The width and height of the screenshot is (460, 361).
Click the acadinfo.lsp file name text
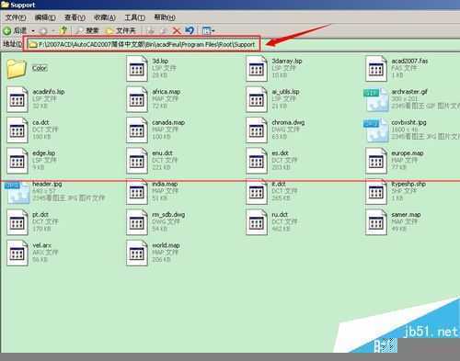49,92
